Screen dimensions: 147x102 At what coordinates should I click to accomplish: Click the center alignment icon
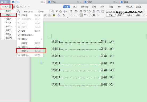coord(74,15)
